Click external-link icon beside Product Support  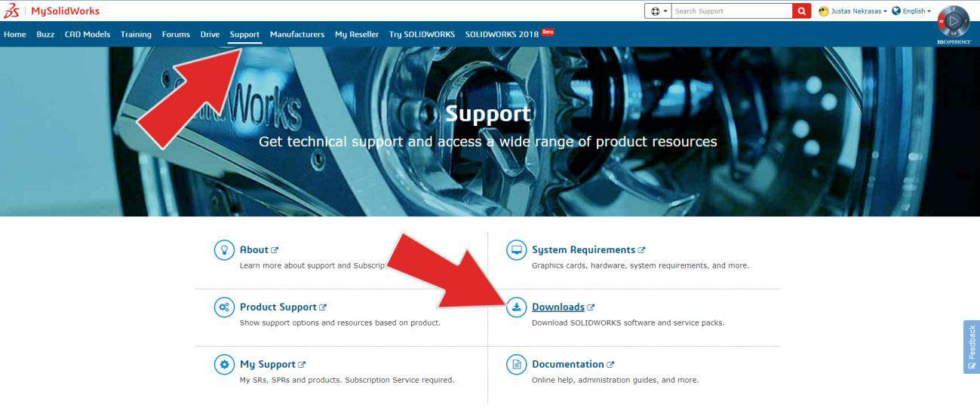[x=323, y=307]
